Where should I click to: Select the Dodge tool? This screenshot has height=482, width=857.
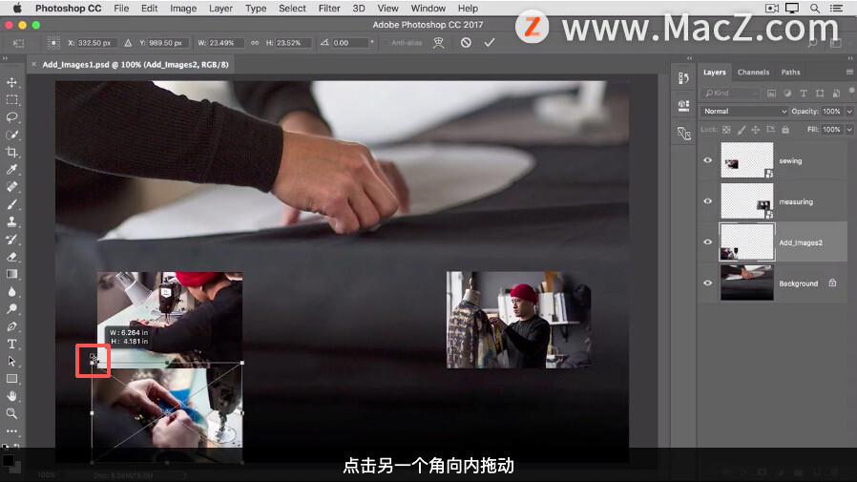(11, 308)
